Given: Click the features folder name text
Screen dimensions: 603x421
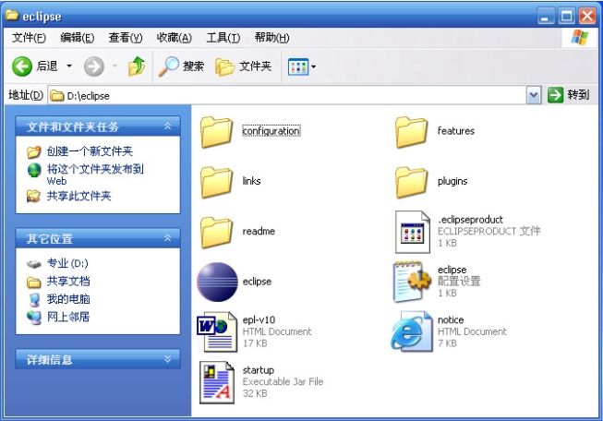Looking at the screenshot, I should pos(455,131).
